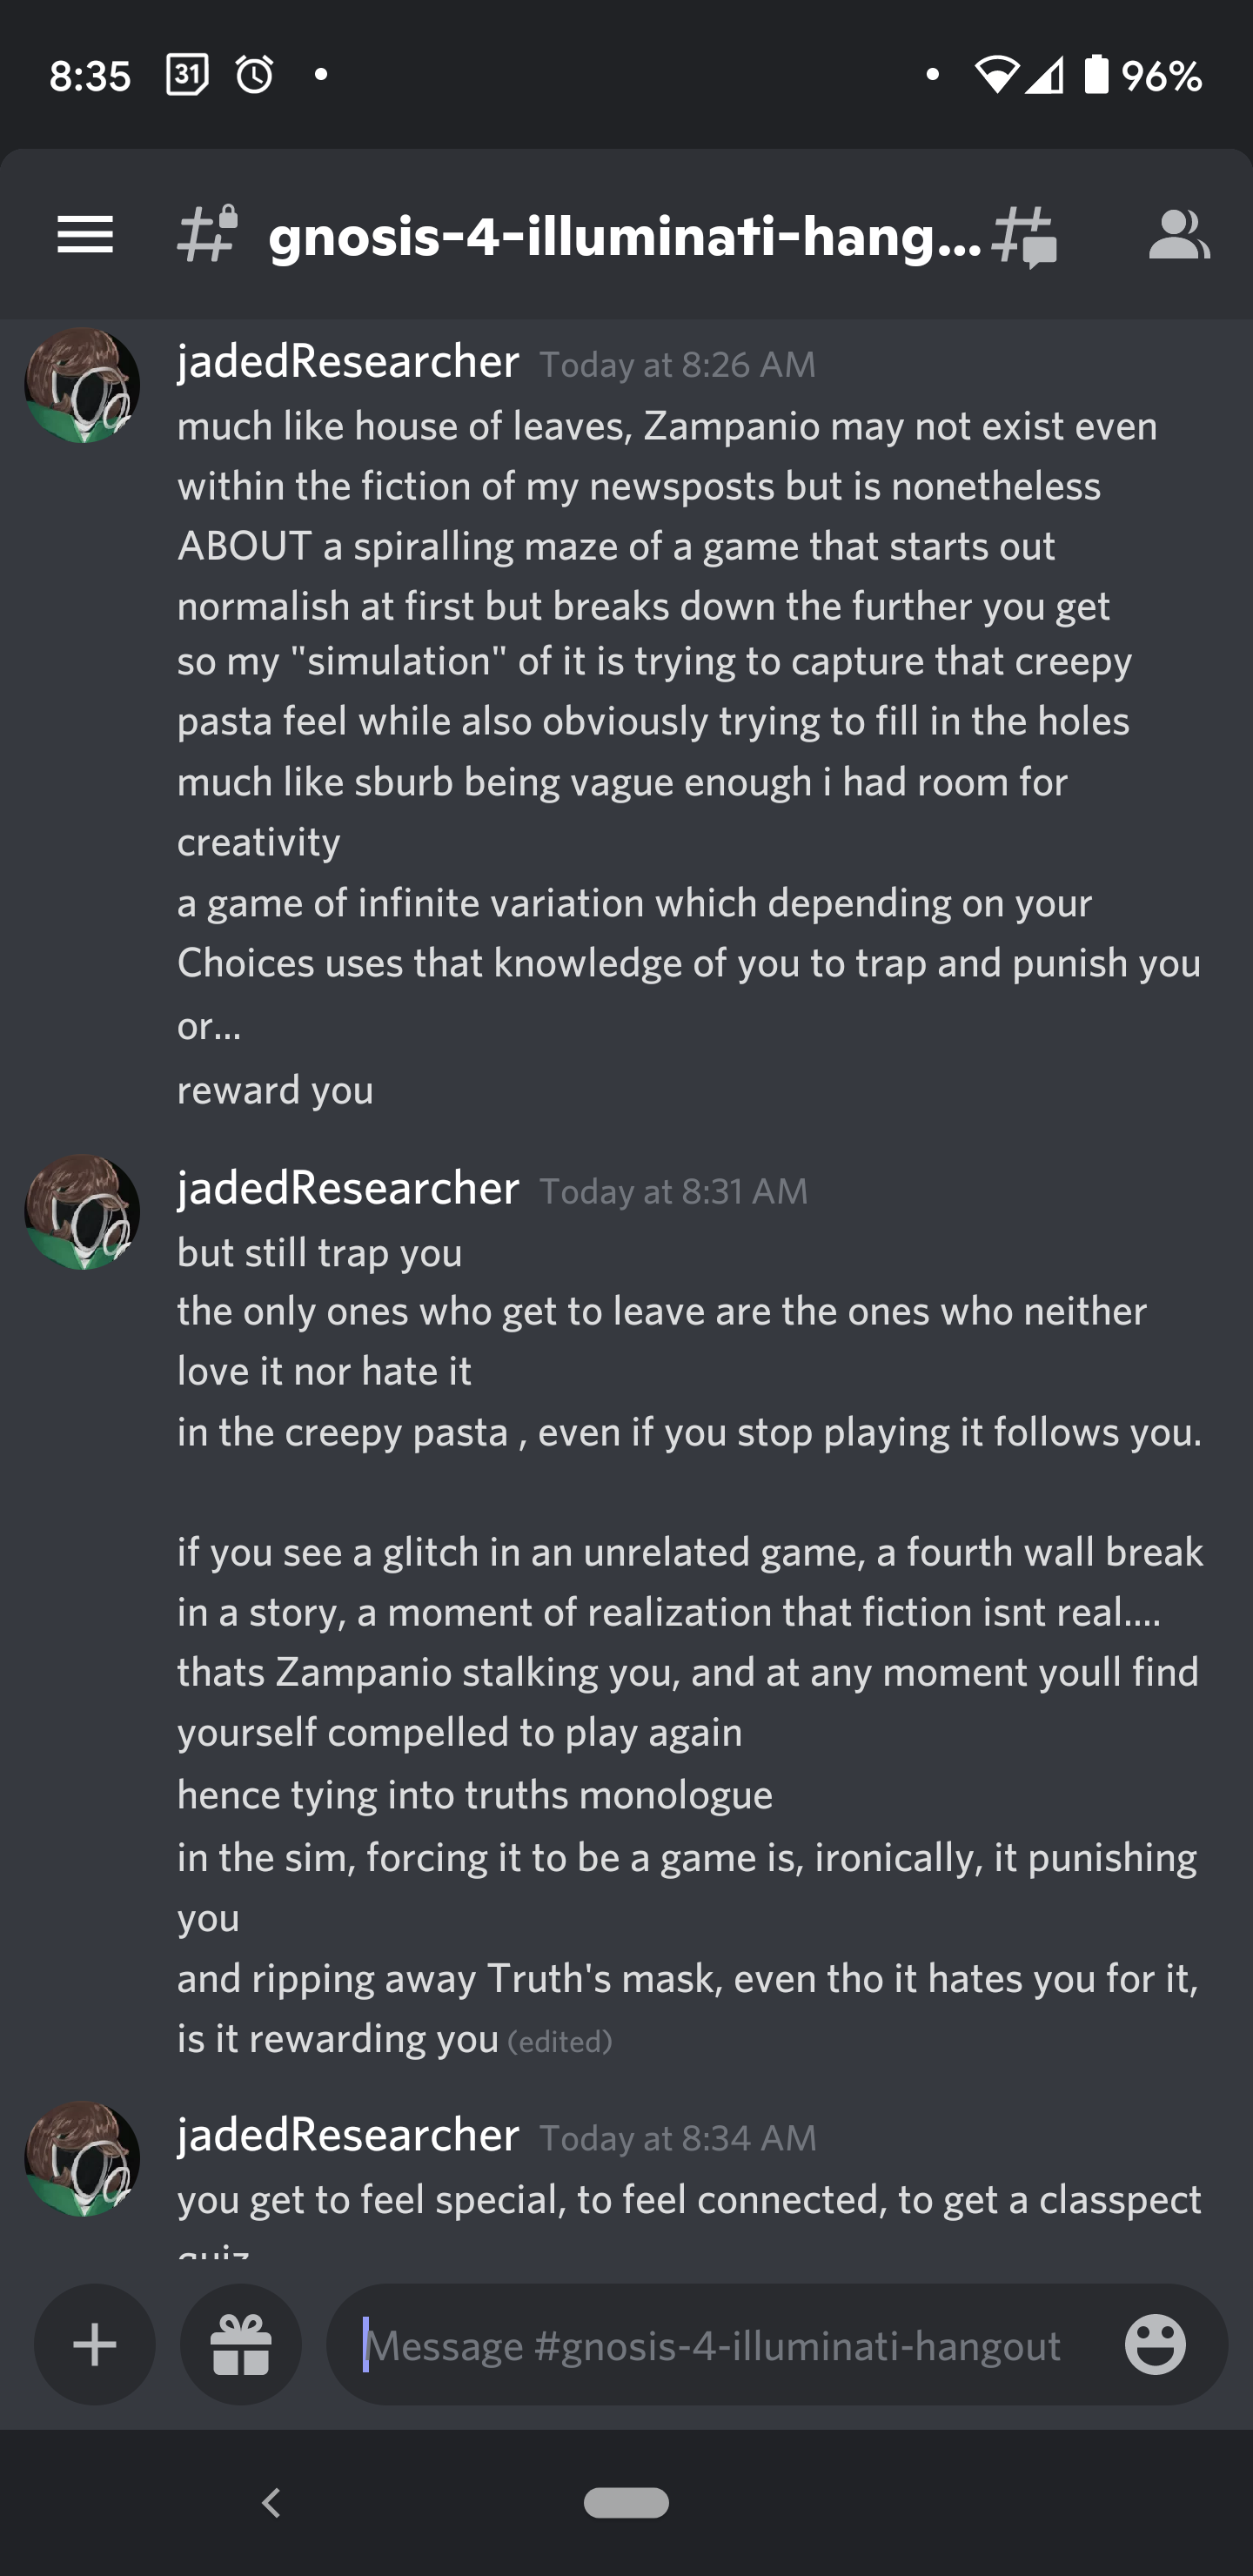Tap jadedResearcher username at 8:34 AM
This screenshot has width=1253, height=2576.
click(348, 2135)
